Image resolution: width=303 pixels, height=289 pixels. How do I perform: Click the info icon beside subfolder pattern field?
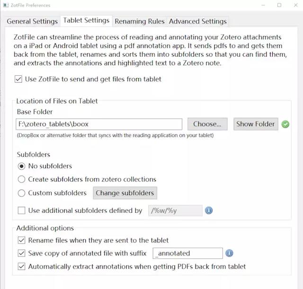pyautogui.click(x=209, y=210)
